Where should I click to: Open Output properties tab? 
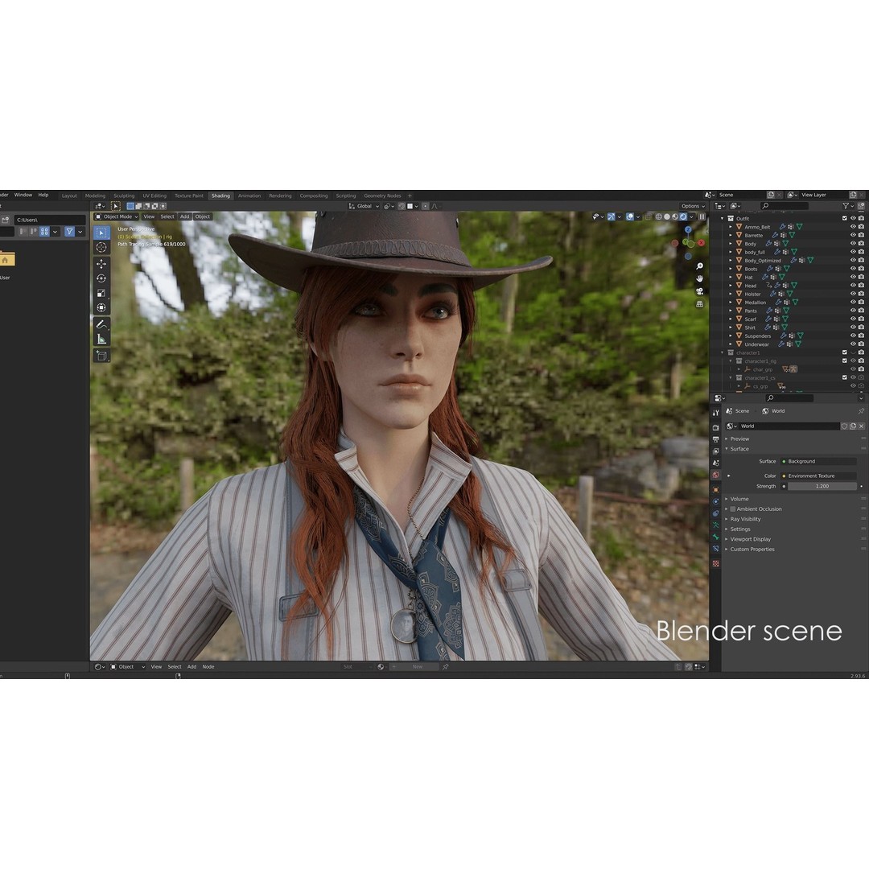715,439
